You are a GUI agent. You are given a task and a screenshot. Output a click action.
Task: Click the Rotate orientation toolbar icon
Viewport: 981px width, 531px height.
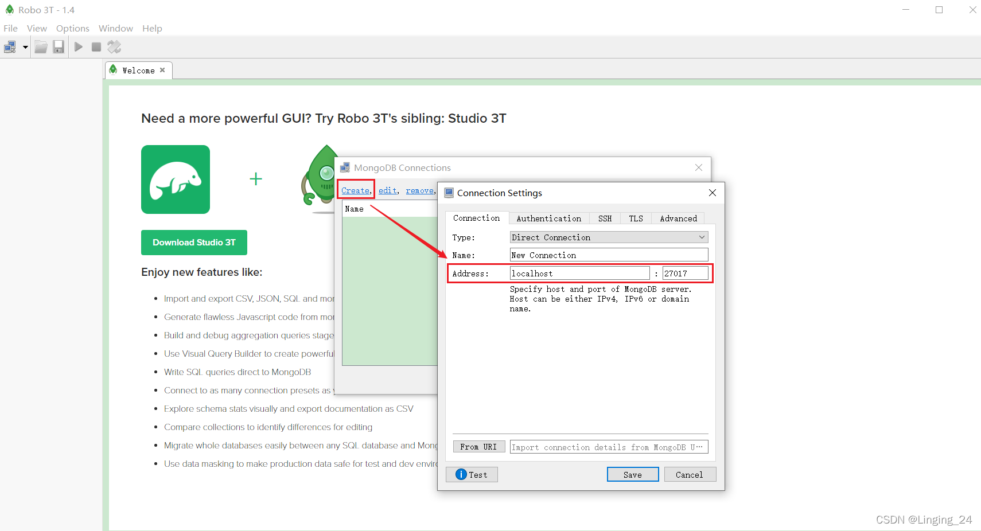(x=114, y=47)
